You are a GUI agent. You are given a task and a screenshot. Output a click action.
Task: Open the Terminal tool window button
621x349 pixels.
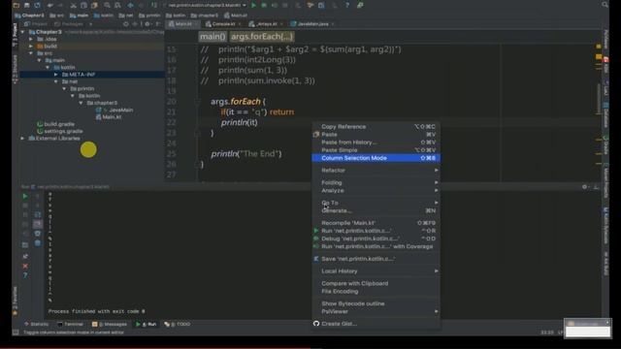coord(70,324)
